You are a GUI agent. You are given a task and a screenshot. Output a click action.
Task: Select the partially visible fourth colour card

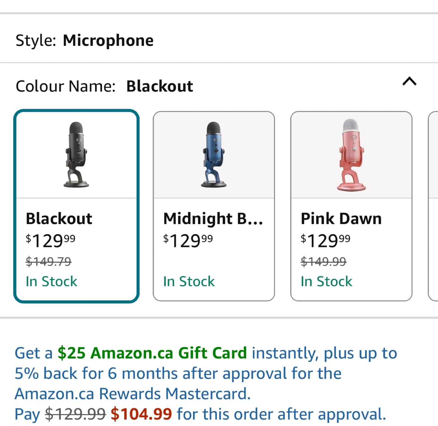point(433,206)
